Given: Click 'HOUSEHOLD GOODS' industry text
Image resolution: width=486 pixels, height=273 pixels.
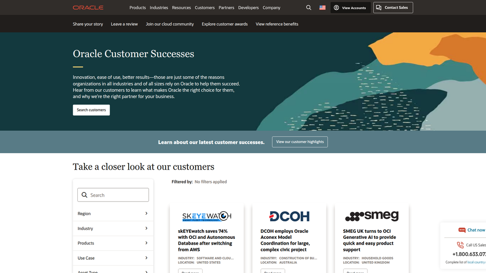Looking at the screenshot, I should [377, 258].
